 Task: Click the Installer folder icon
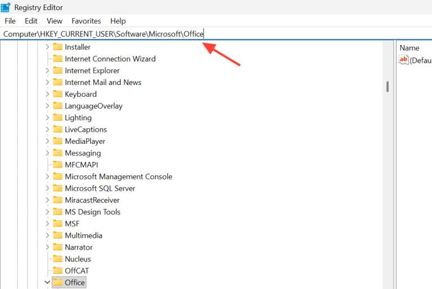click(57, 47)
